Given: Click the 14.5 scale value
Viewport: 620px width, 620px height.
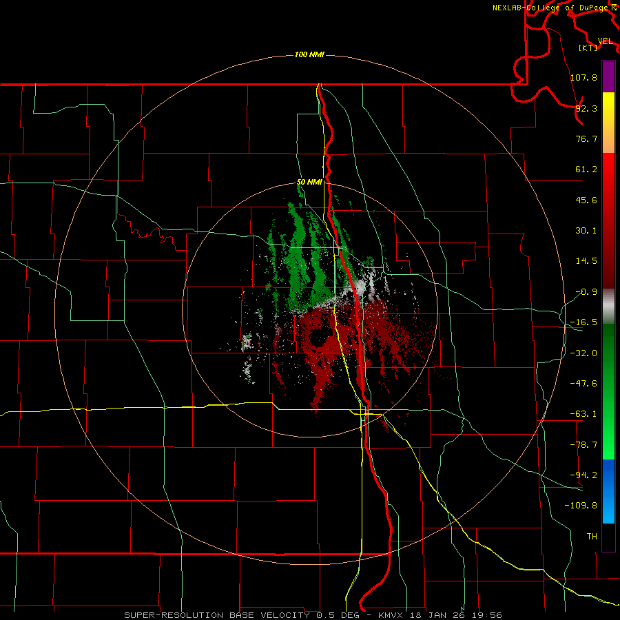Looking at the screenshot, I should tap(586, 261).
